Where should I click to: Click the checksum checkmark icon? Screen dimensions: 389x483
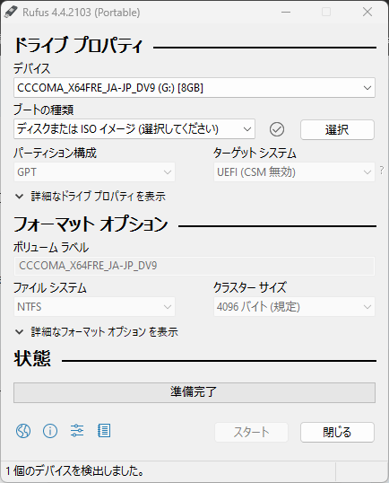click(277, 129)
